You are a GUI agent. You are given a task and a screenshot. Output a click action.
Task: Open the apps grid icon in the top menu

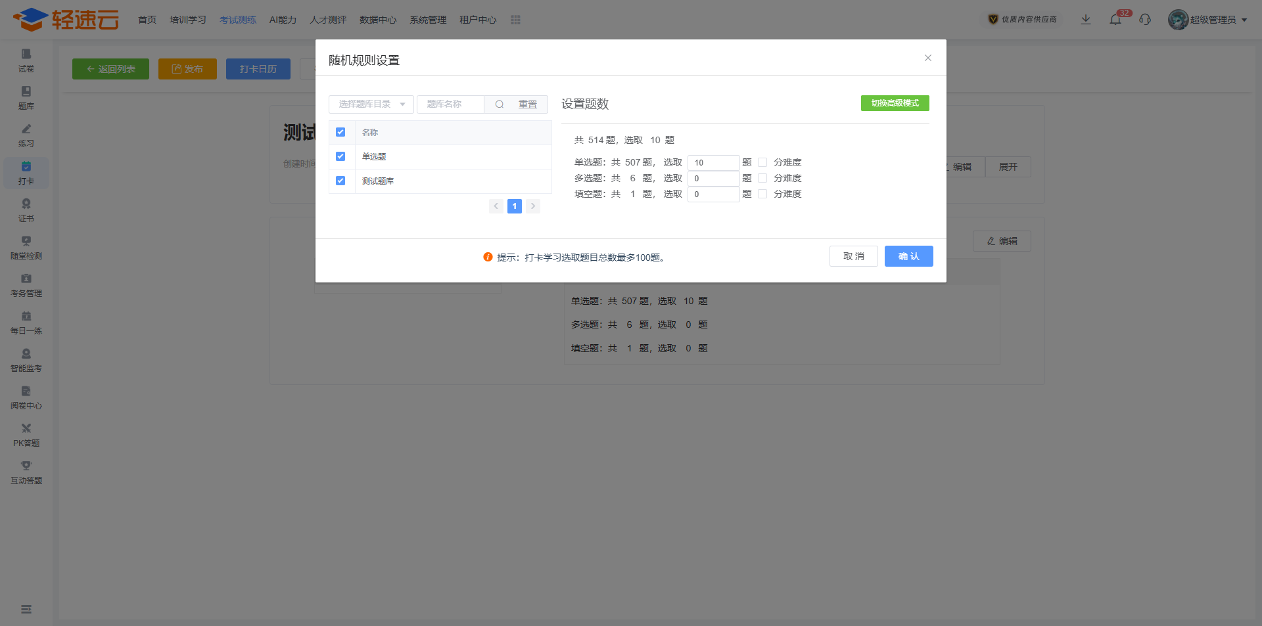pos(515,20)
